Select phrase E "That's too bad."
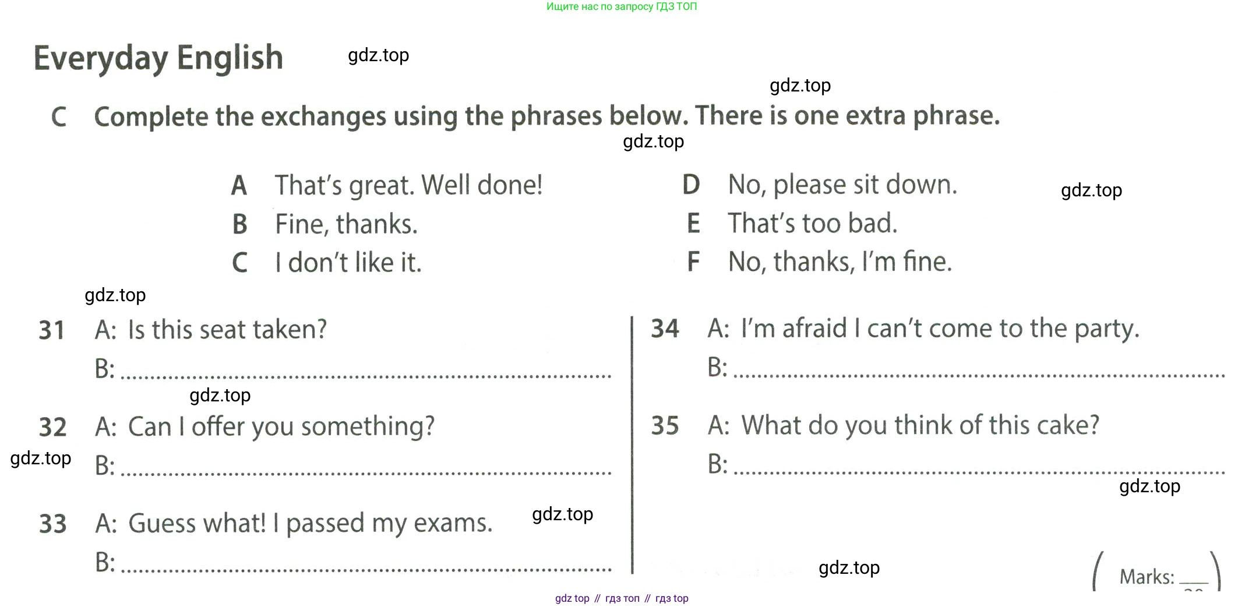The width and height of the screenshot is (1245, 607). [812, 223]
